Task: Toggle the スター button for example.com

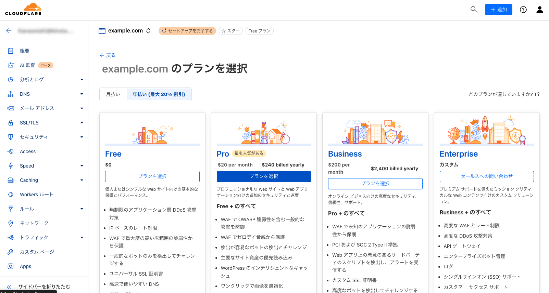Action: 230,31
